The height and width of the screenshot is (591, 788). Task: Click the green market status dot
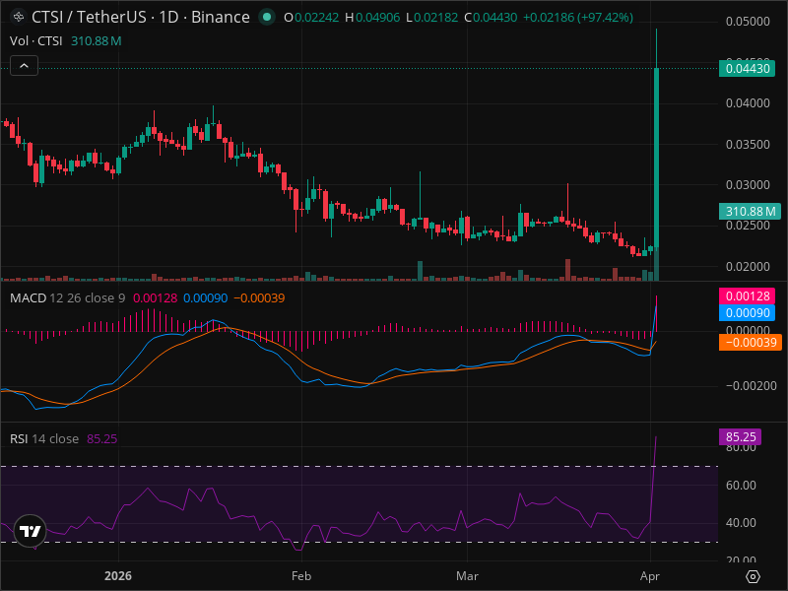[x=267, y=17]
